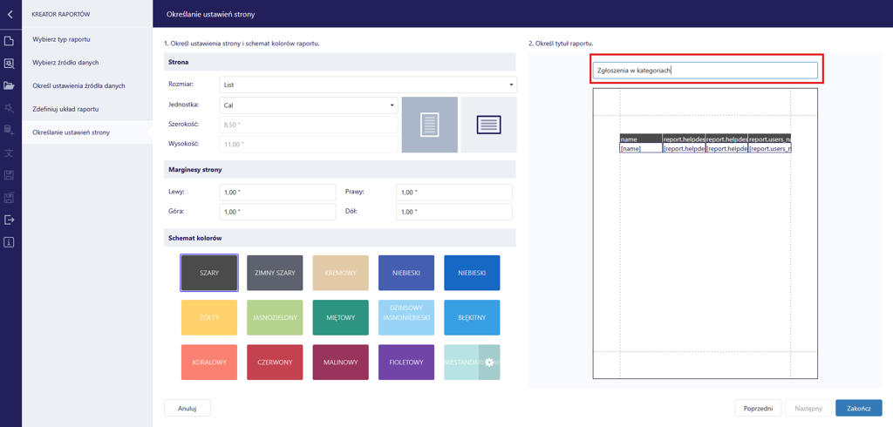Select portrait page orientation
Screen dimensions: 893x427
(x=429, y=125)
